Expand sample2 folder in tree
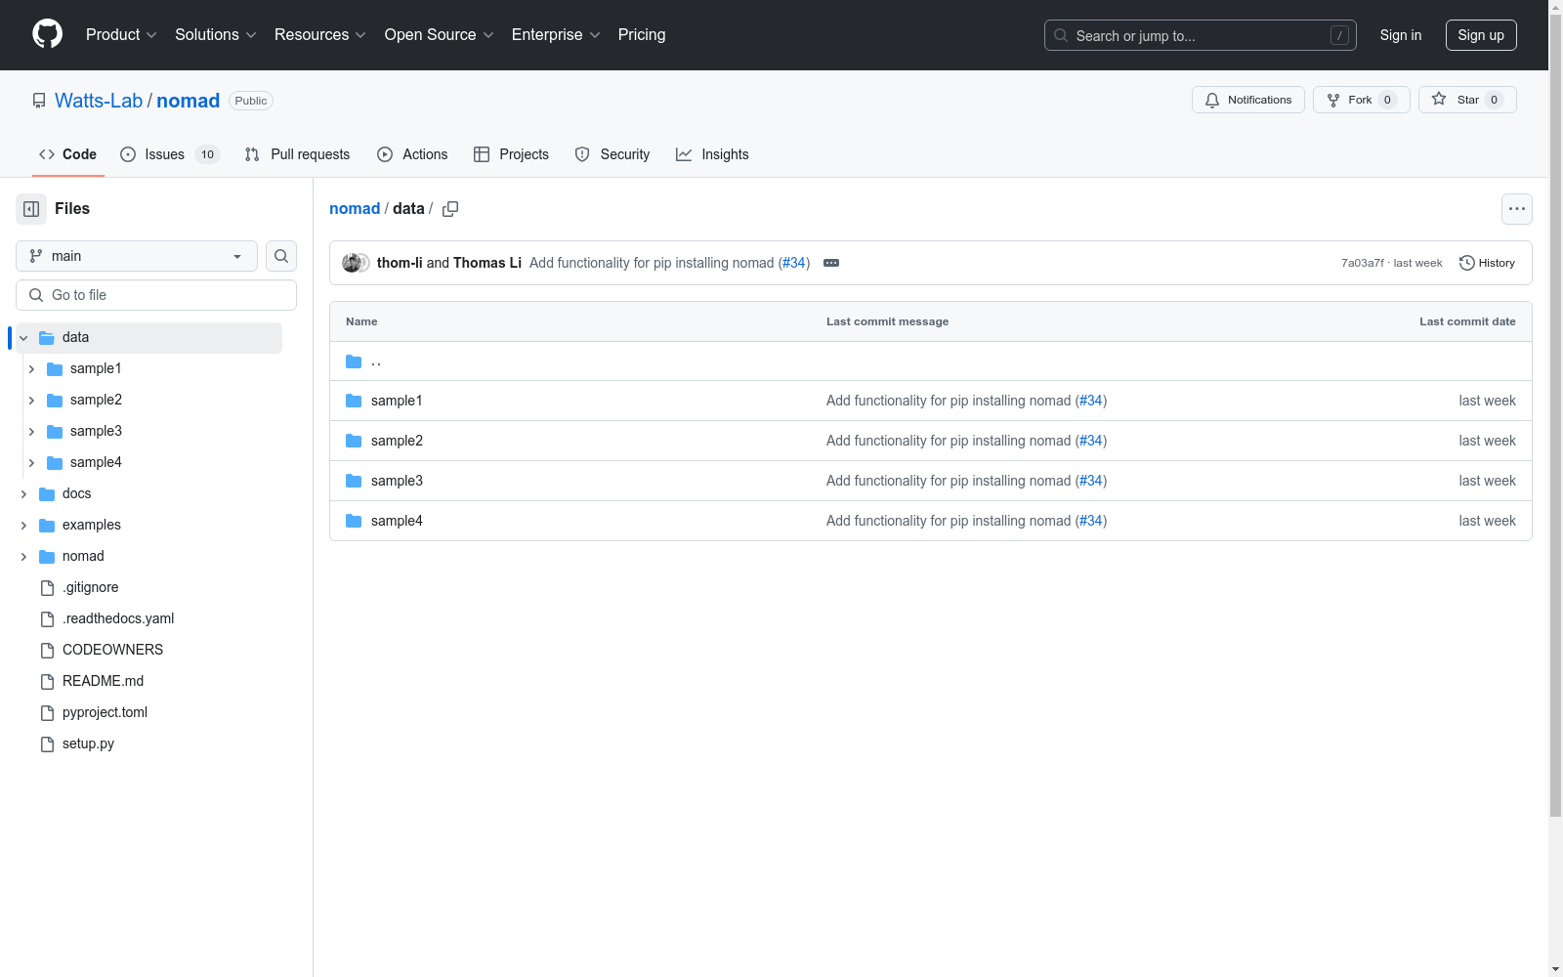Viewport: 1563px width, 977px height. [31, 401]
